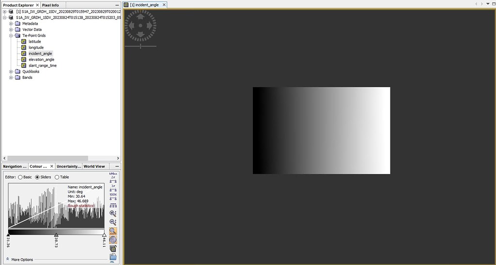Close the incident_angle image view tab
The height and width of the screenshot is (265, 496).
coord(164,5)
